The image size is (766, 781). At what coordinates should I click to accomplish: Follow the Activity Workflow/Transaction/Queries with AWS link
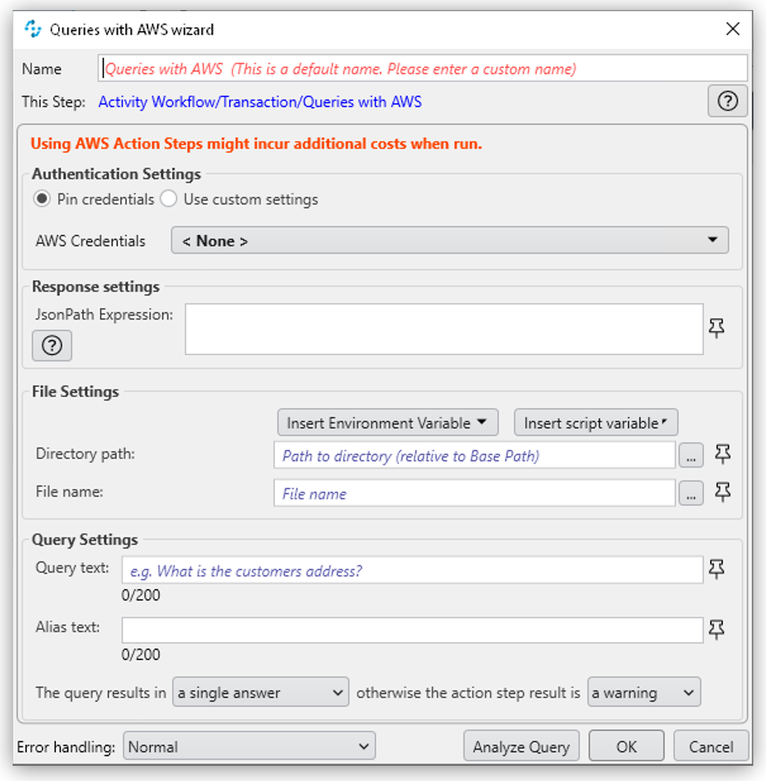tap(260, 102)
